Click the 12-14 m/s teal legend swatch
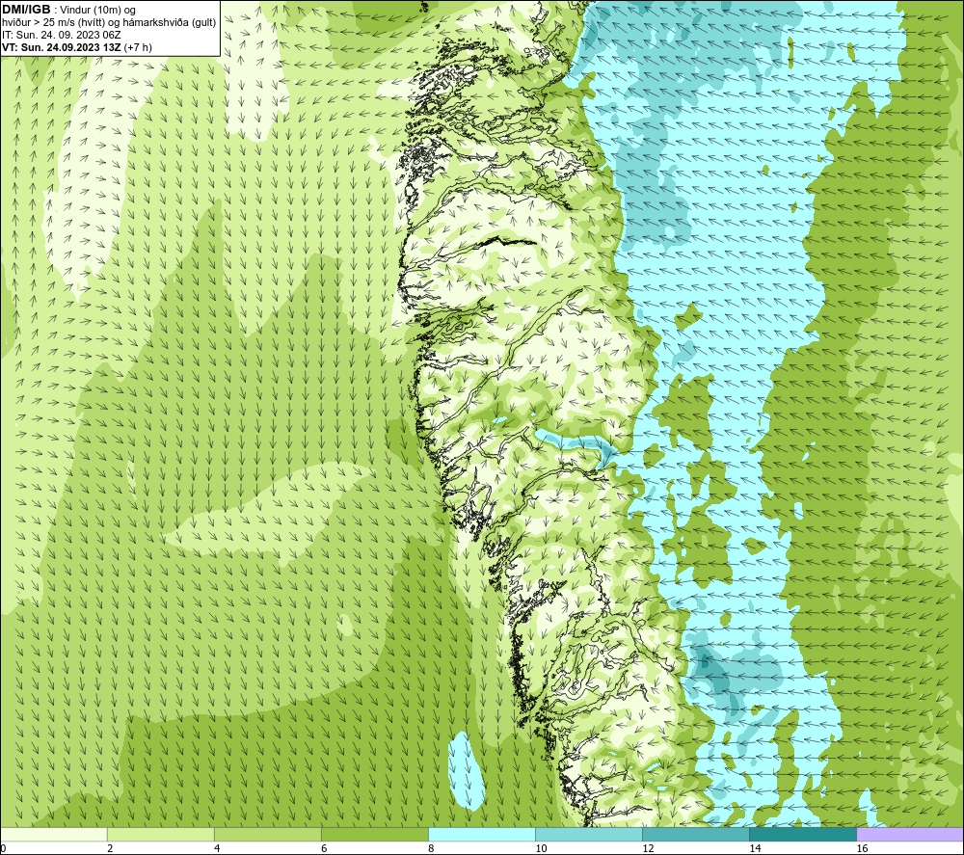This screenshot has width=964, height=855. pyautogui.click(x=695, y=834)
